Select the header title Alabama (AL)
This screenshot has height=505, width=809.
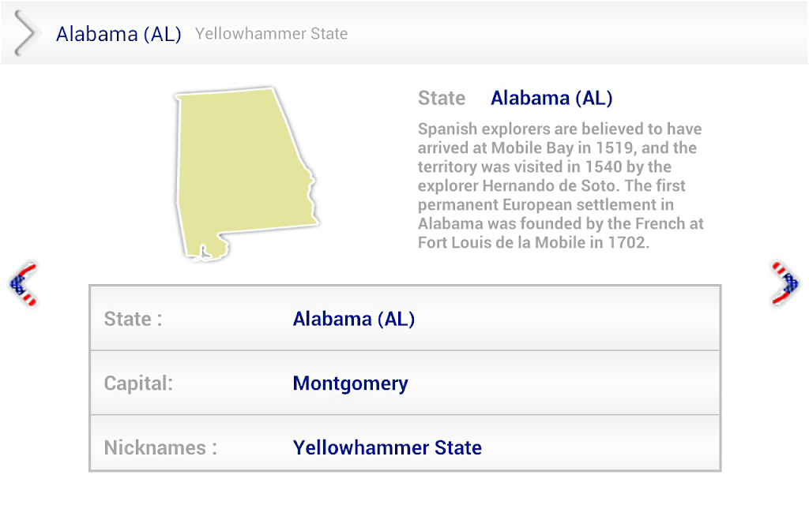[119, 34]
